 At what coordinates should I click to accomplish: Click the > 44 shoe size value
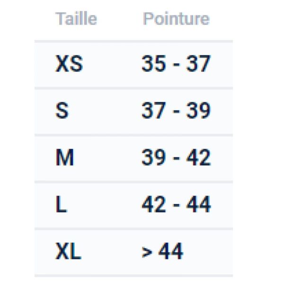coord(162,251)
